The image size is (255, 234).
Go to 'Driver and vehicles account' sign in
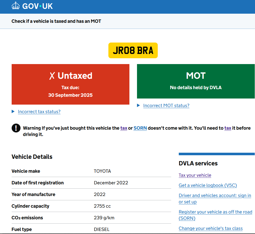(x=215, y=196)
